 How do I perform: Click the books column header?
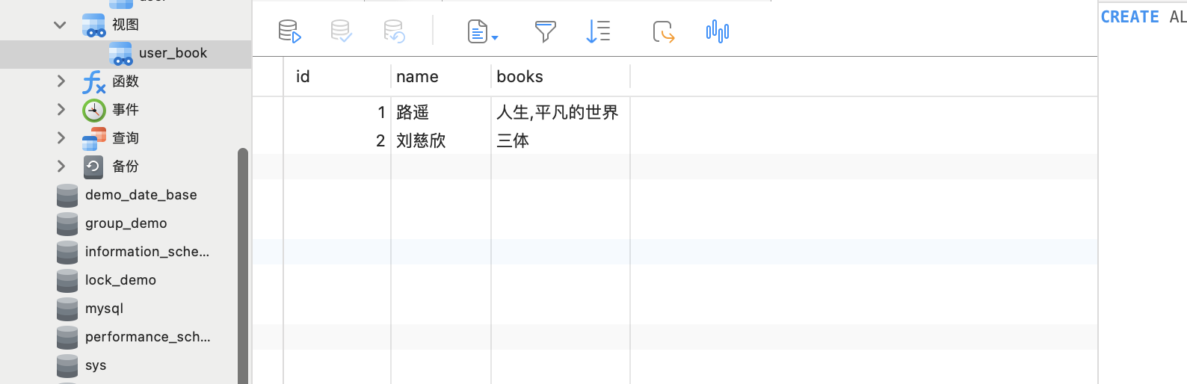(561, 76)
